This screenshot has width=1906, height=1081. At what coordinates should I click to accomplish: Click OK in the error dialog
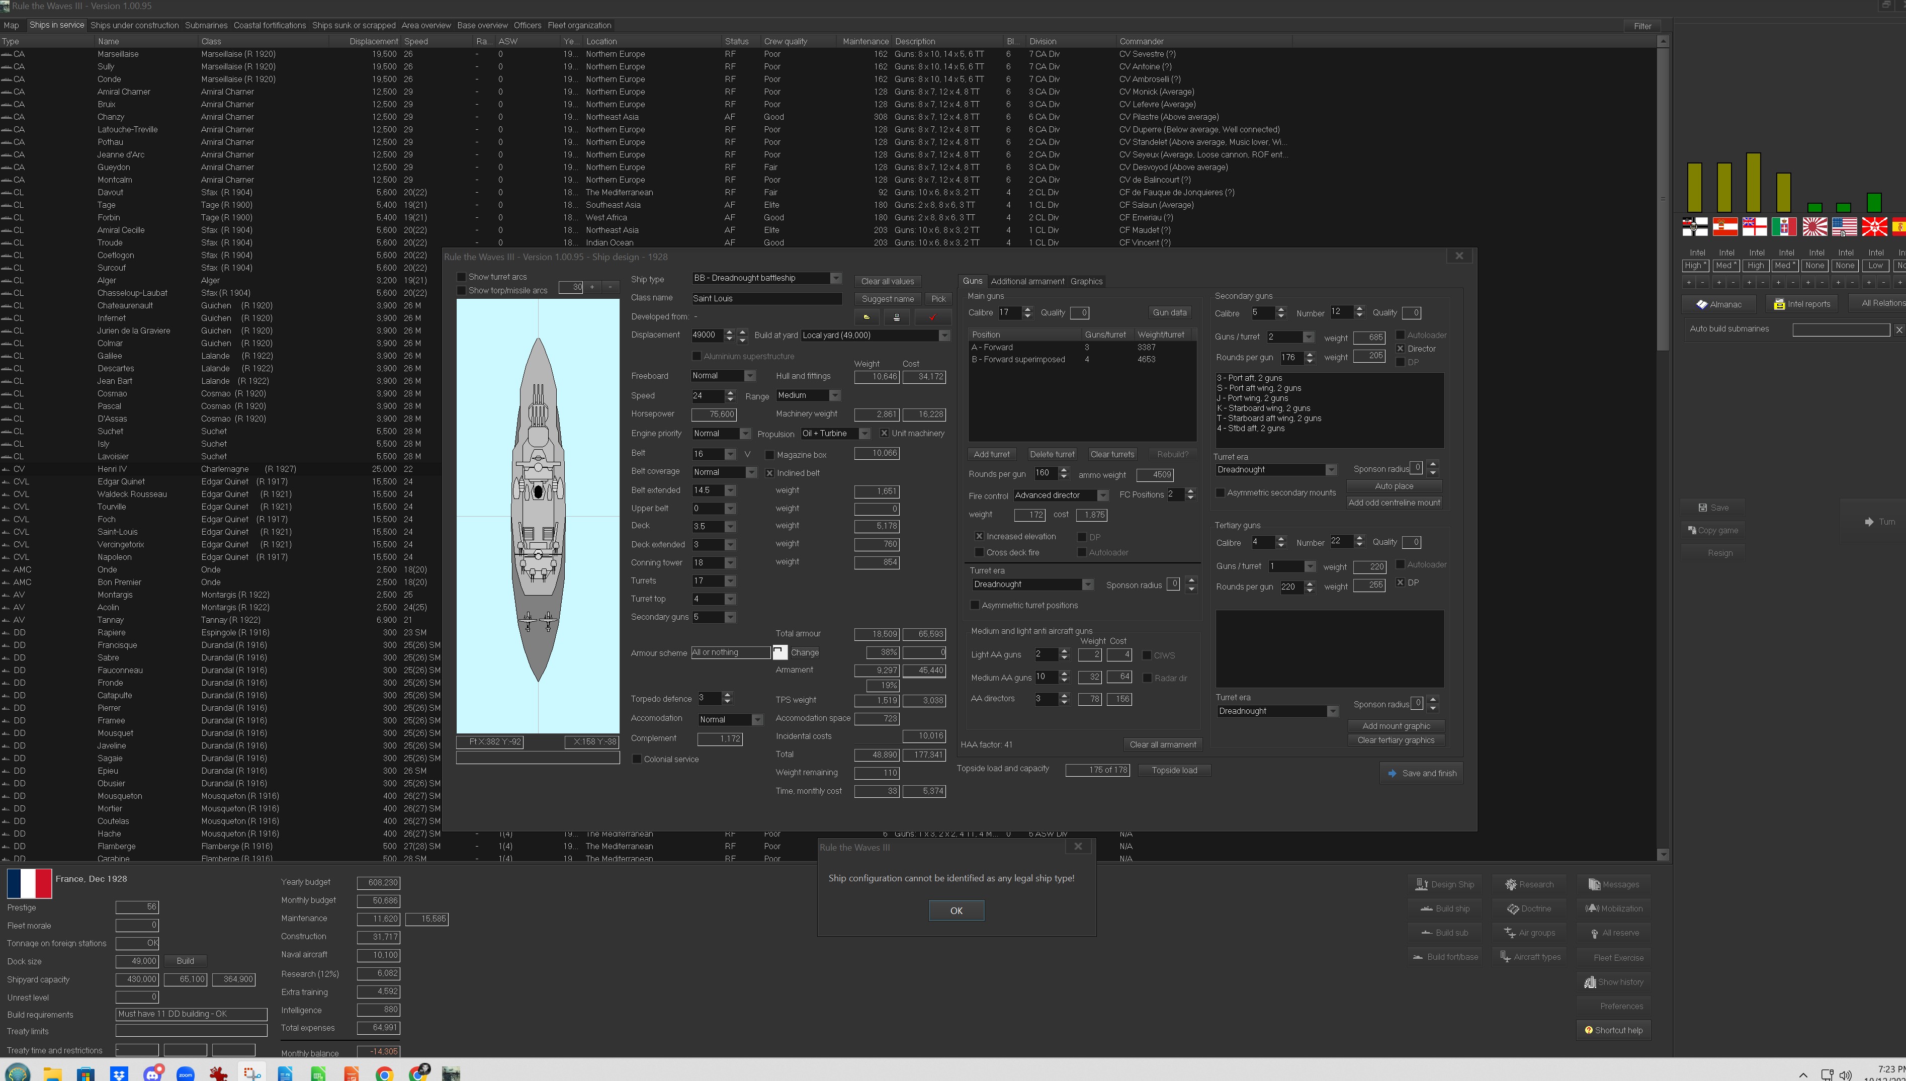956,910
